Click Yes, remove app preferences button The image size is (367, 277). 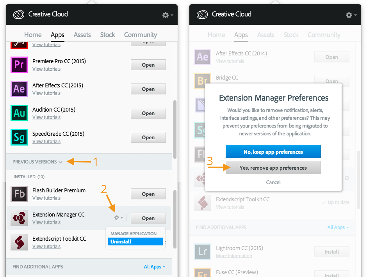[x=273, y=168]
